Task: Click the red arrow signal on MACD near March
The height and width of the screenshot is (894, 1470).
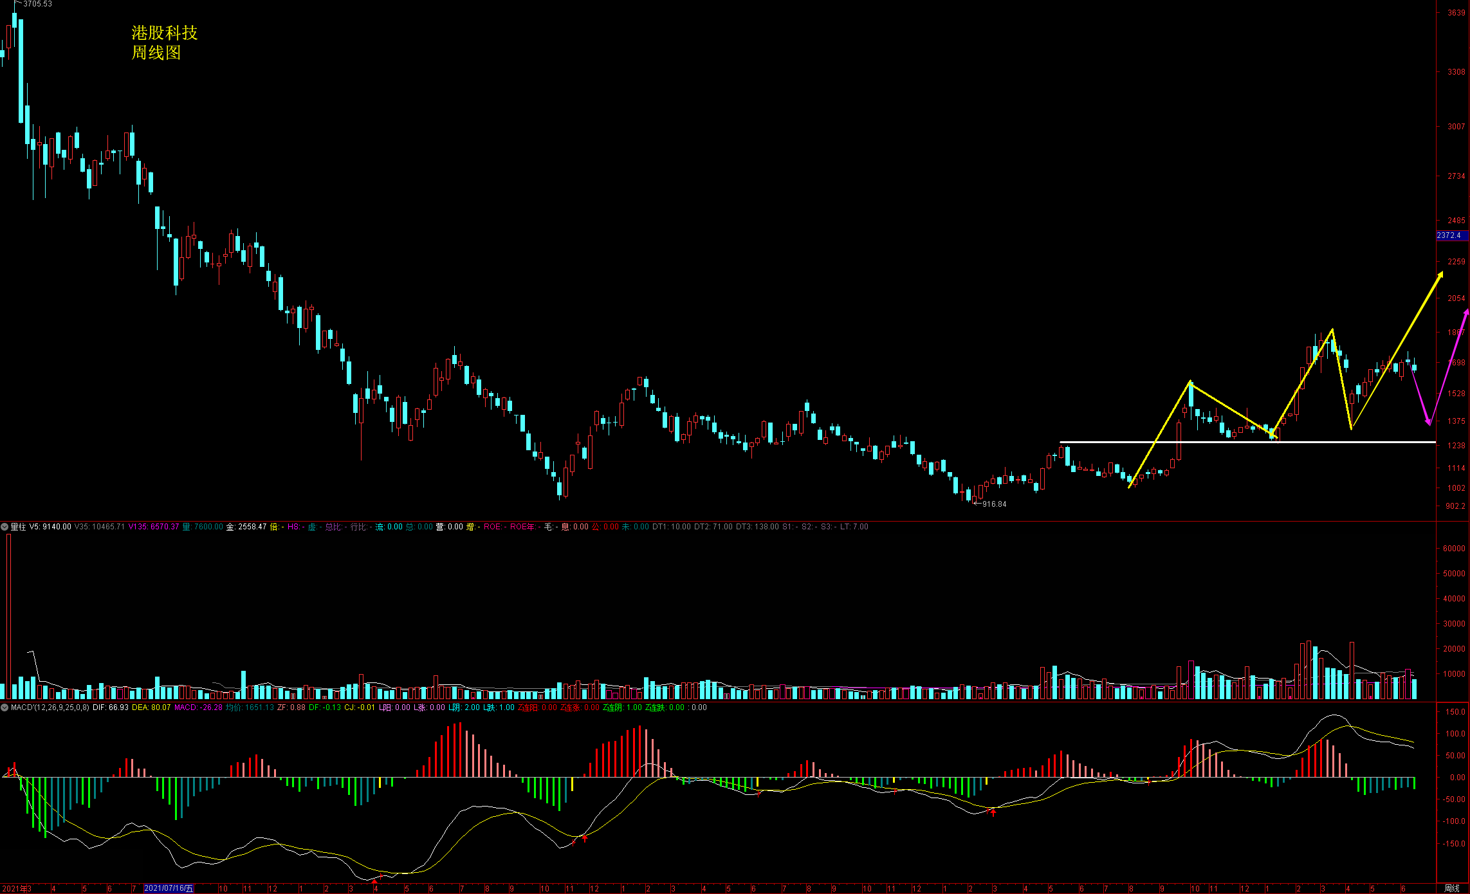Action: pyautogui.click(x=993, y=812)
